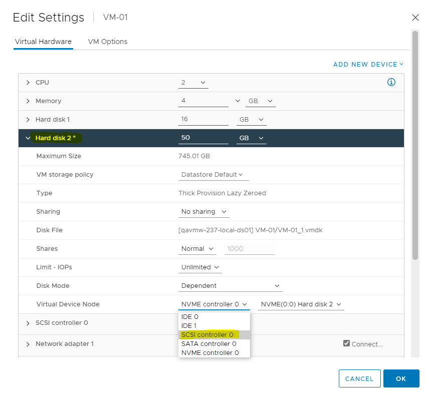Screen dimensions: 430x398
Task: Click the CANCEL button
Action: click(359, 378)
